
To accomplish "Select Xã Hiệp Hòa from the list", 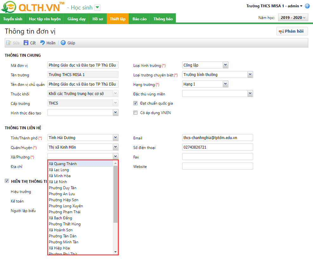I will [80, 248].
